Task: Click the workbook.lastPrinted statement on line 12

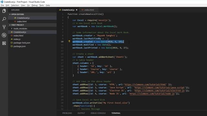Action: tap(100, 48)
